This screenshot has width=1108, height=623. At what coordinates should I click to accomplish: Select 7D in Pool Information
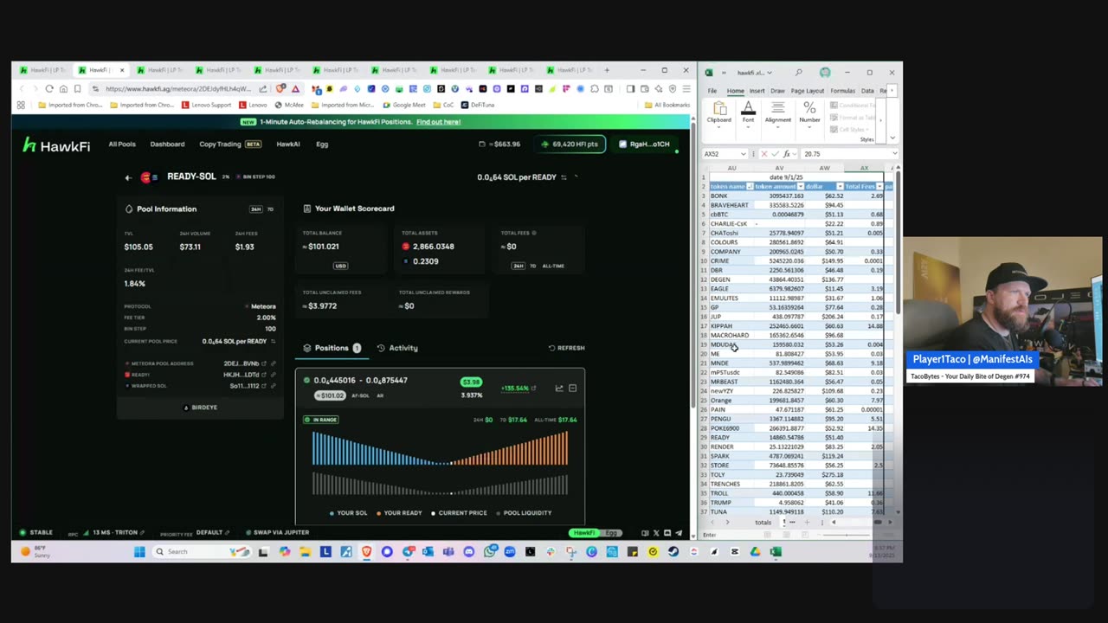270,209
